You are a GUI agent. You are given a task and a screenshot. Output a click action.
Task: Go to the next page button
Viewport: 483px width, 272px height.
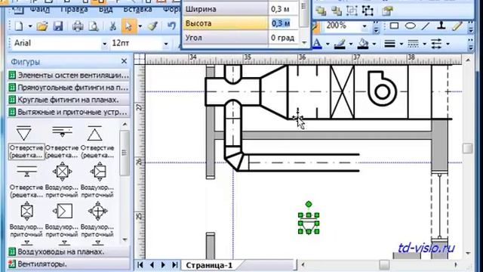(x=163, y=265)
